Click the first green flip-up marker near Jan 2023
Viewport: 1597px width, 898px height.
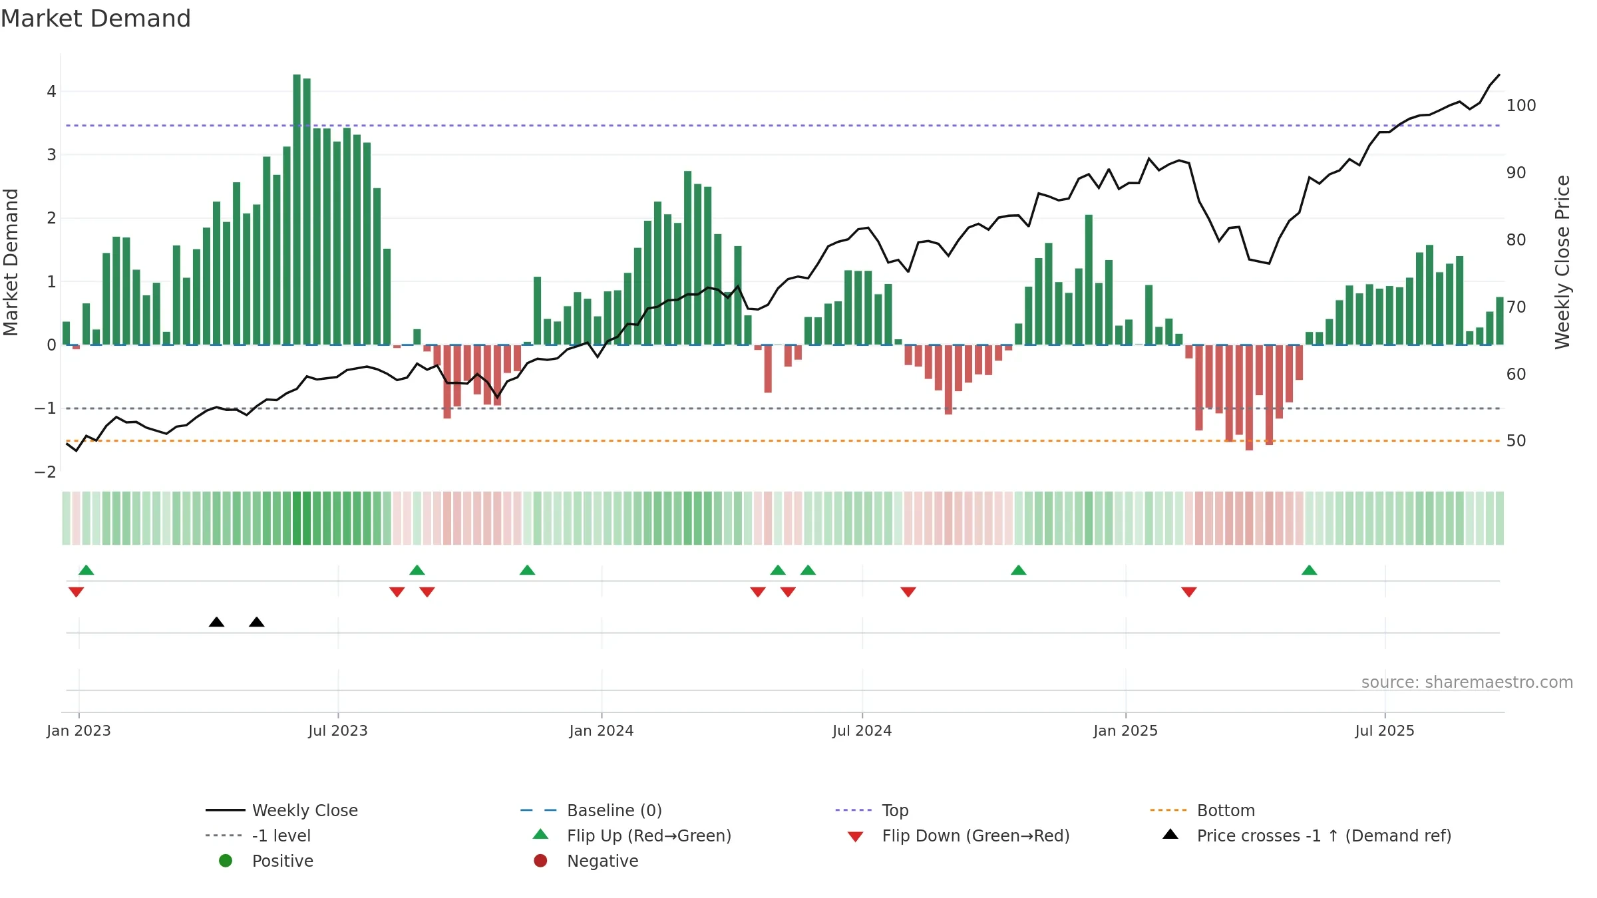86,570
